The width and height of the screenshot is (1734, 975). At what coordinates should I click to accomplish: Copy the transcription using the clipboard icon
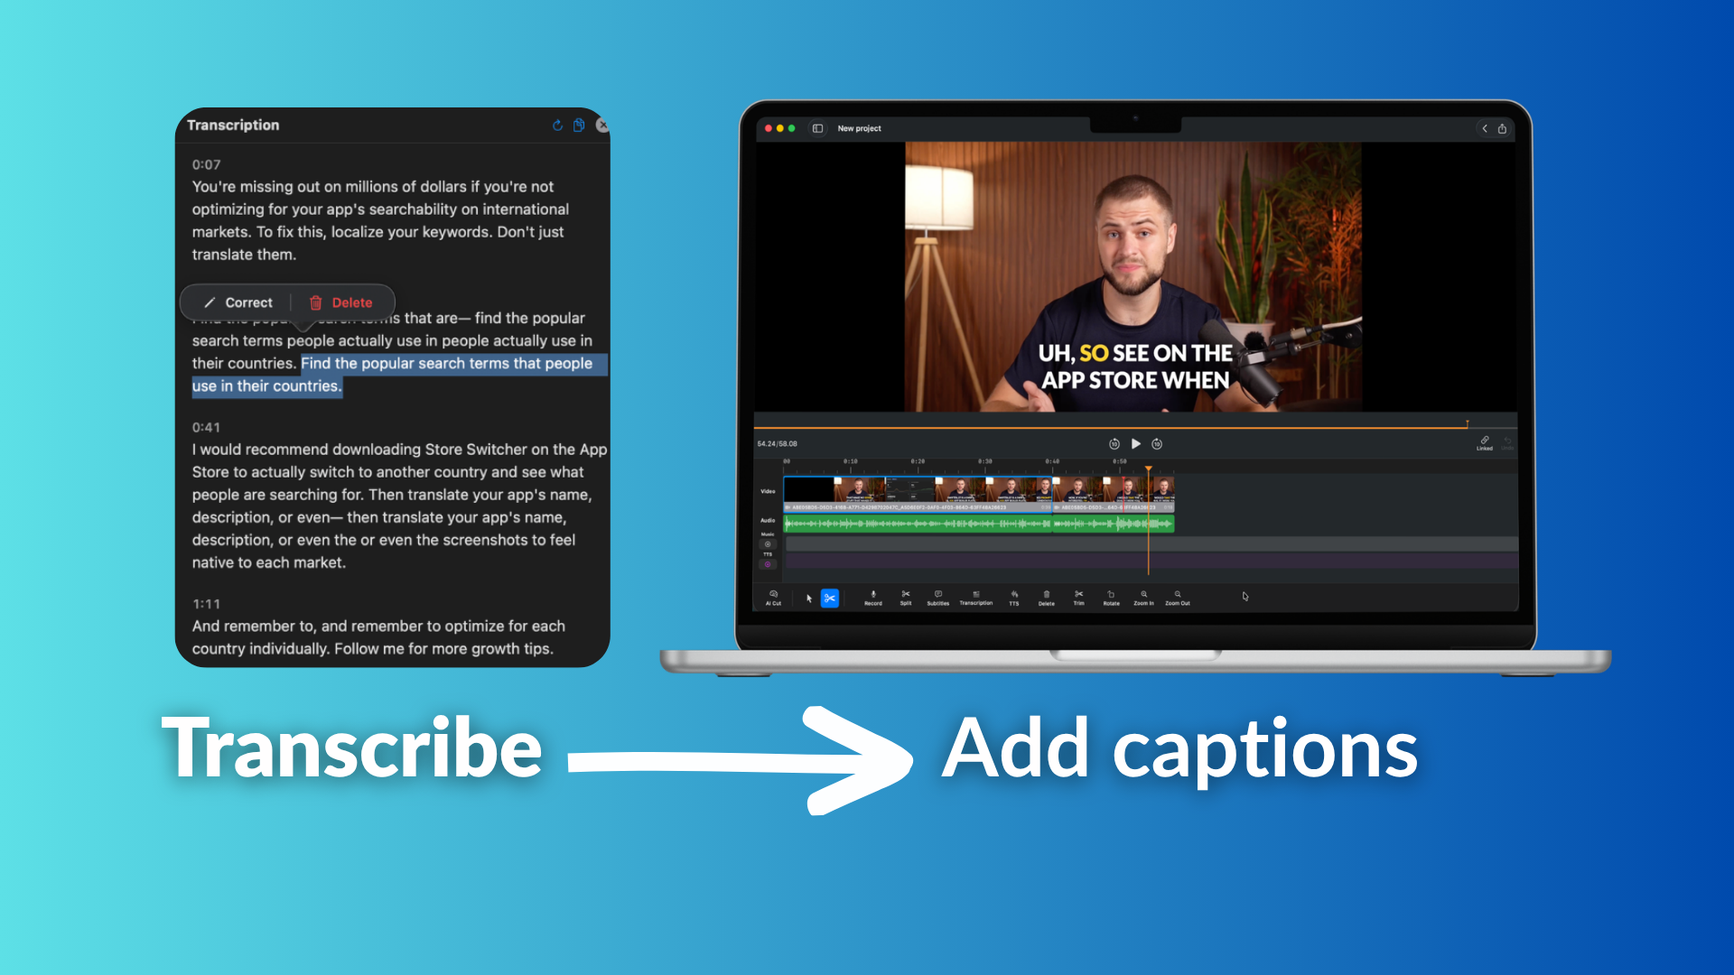(x=579, y=125)
